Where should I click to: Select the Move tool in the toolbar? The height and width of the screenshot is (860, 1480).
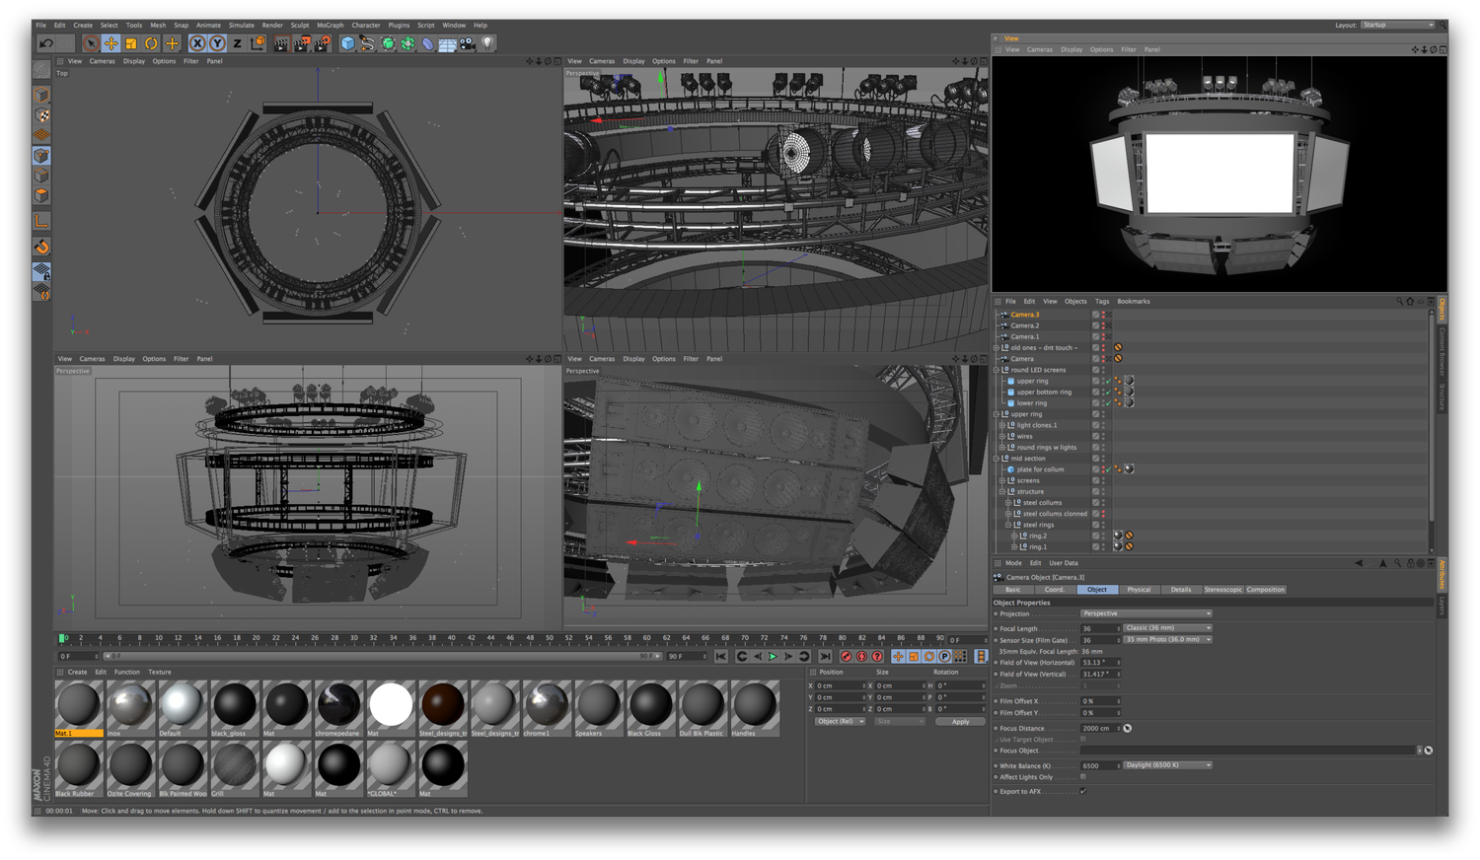[x=111, y=43]
